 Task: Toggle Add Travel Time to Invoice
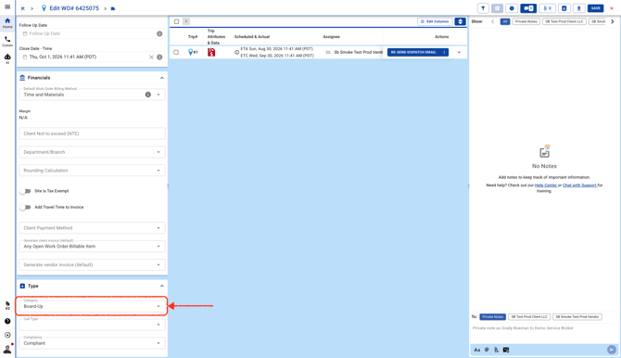tap(26, 208)
